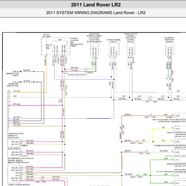
Task: Select the "SCREEN AIR DISTRIBUTION DOOR MOTOR" label
Action: coord(170,146)
